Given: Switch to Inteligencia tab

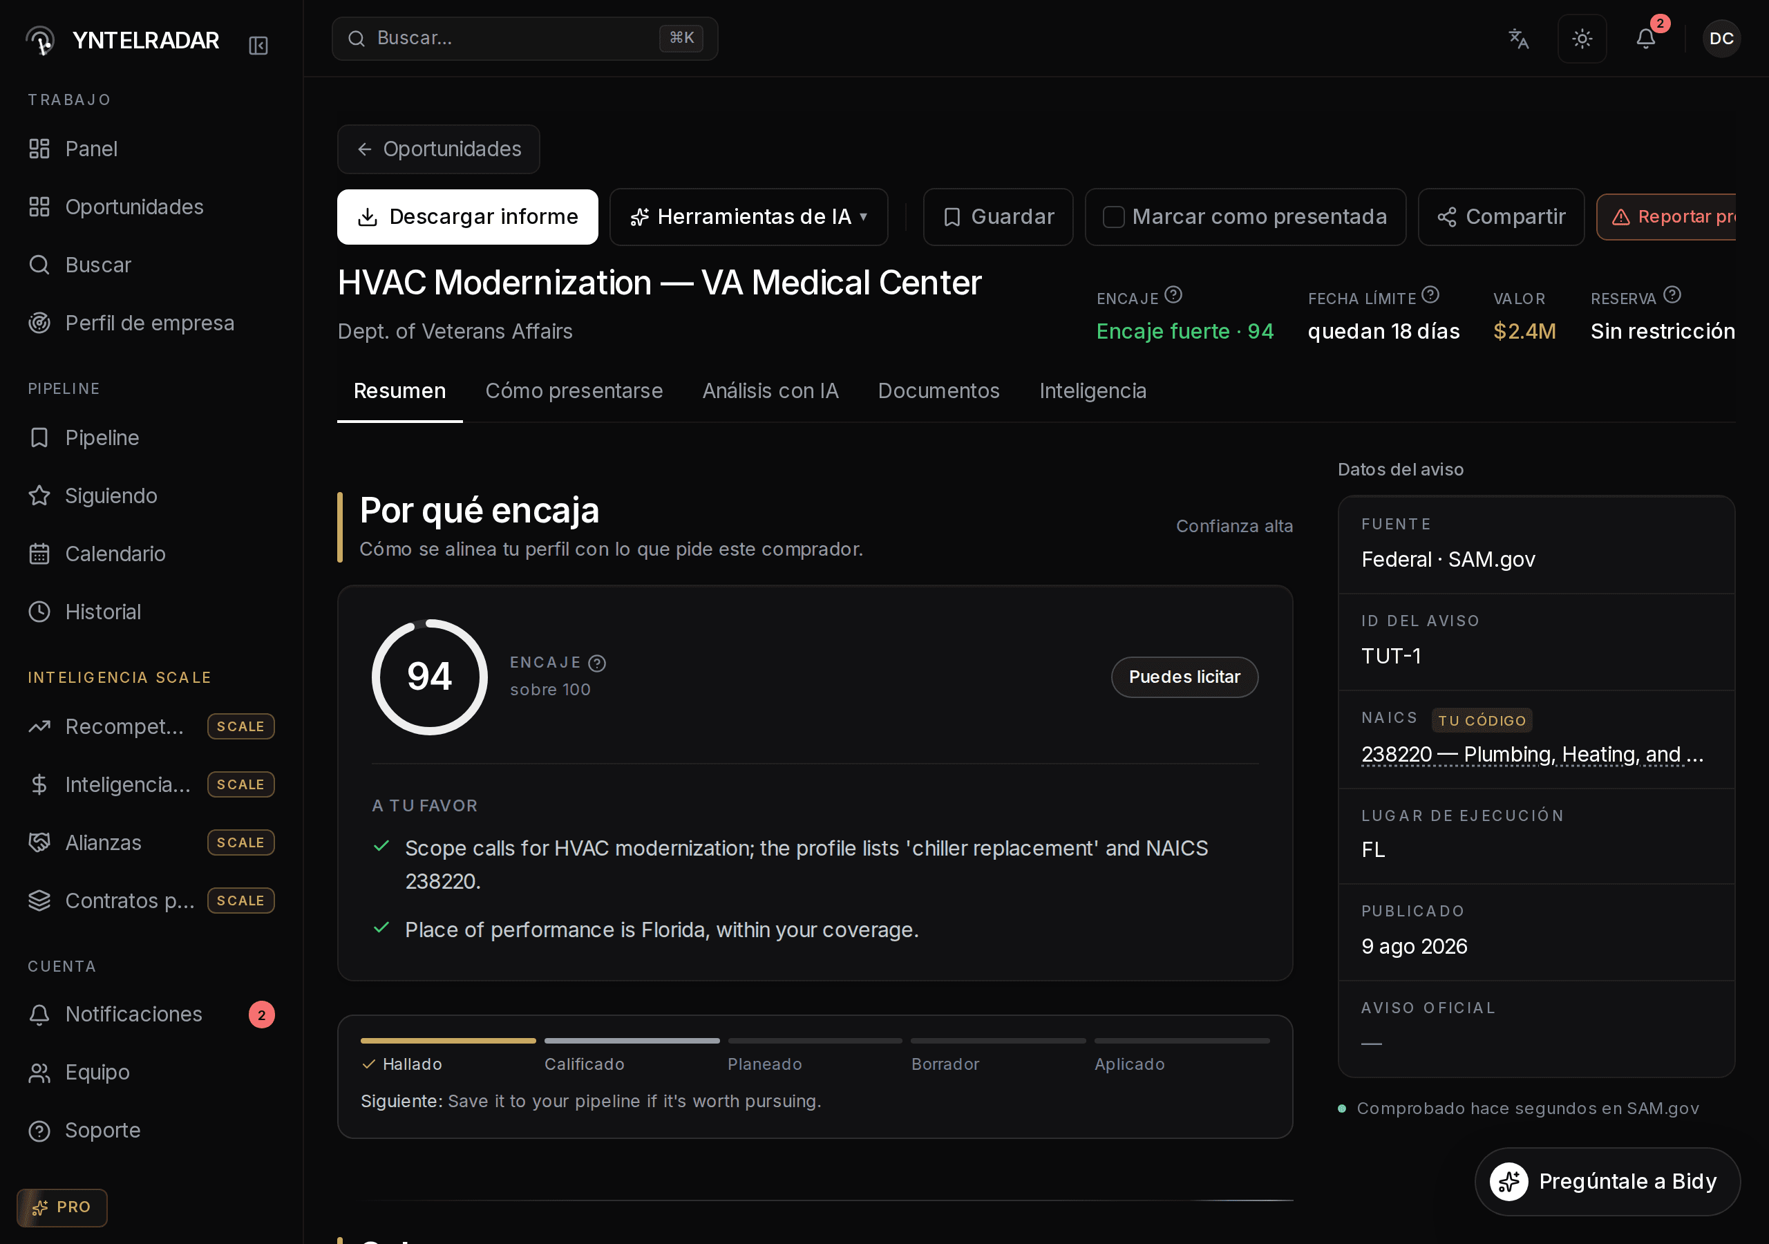Looking at the screenshot, I should coord(1092,390).
